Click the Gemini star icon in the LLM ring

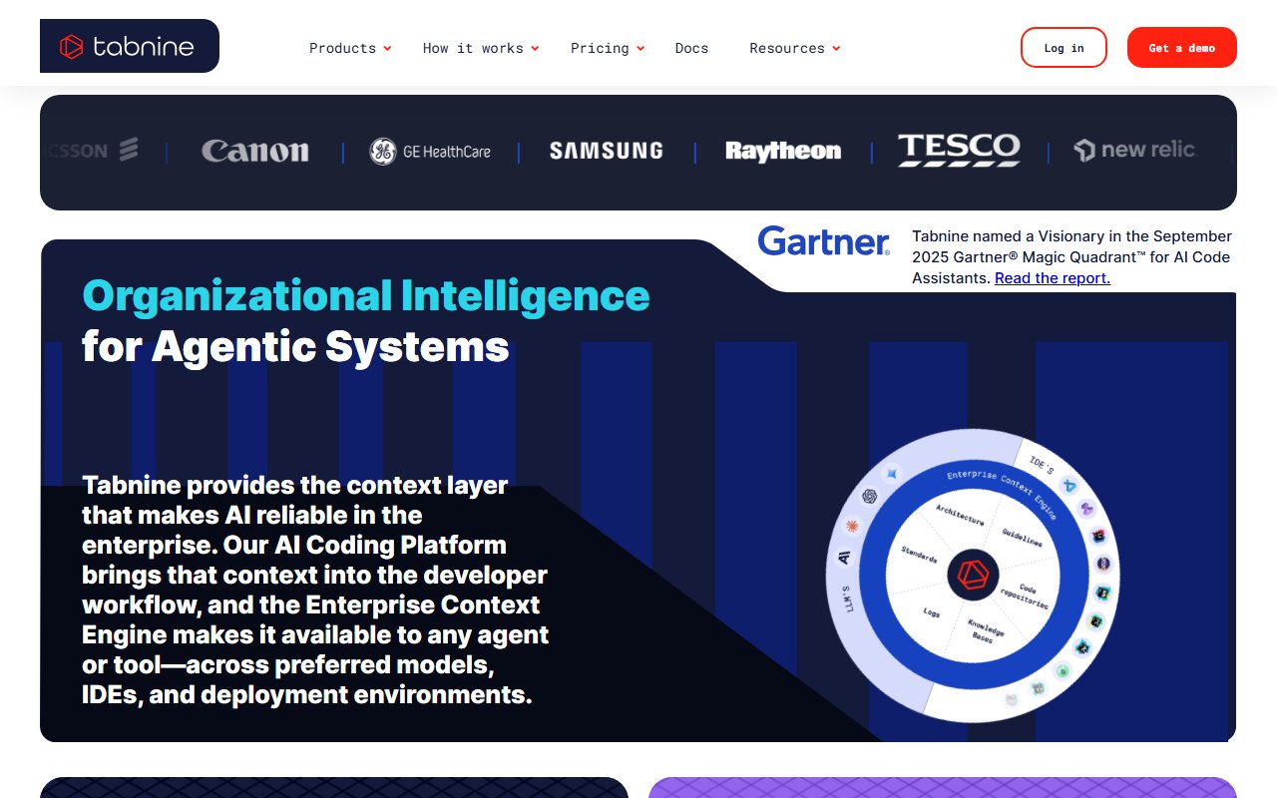point(891,474)
